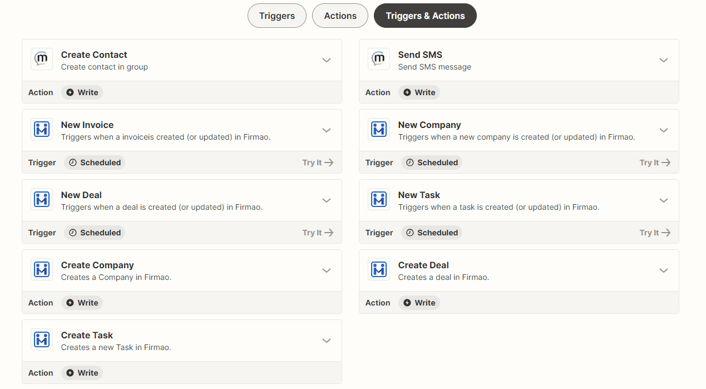This screenshot has width=706, height=389.
Task: Click the Scheduled badge under New Task
Action: [432, 233]
